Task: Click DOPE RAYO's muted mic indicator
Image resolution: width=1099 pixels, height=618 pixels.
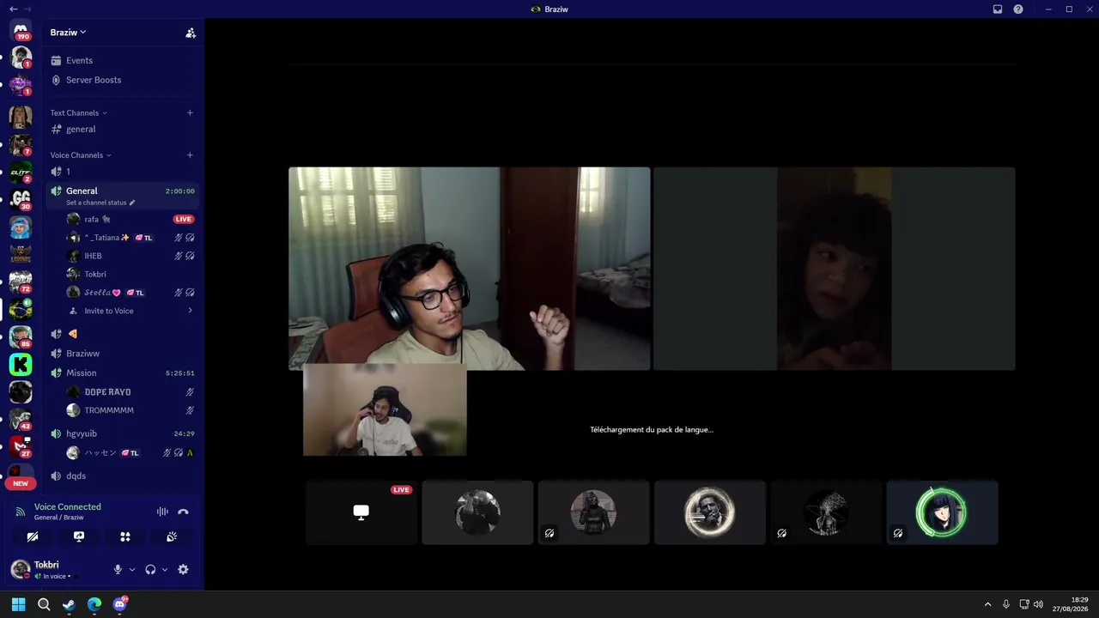Action: [x=190, y=392]
